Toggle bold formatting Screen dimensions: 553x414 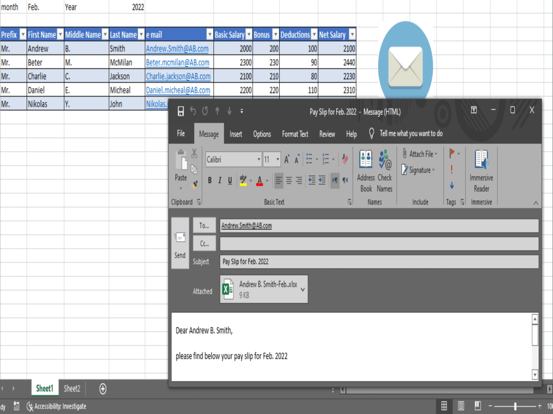coord(210,181)
